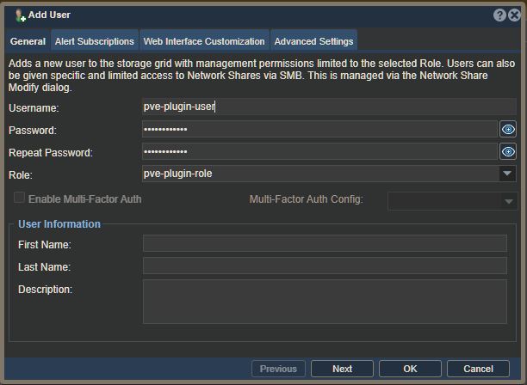Go to Web Interface Customization tab
527x385 pixels.
pos(204,41)
